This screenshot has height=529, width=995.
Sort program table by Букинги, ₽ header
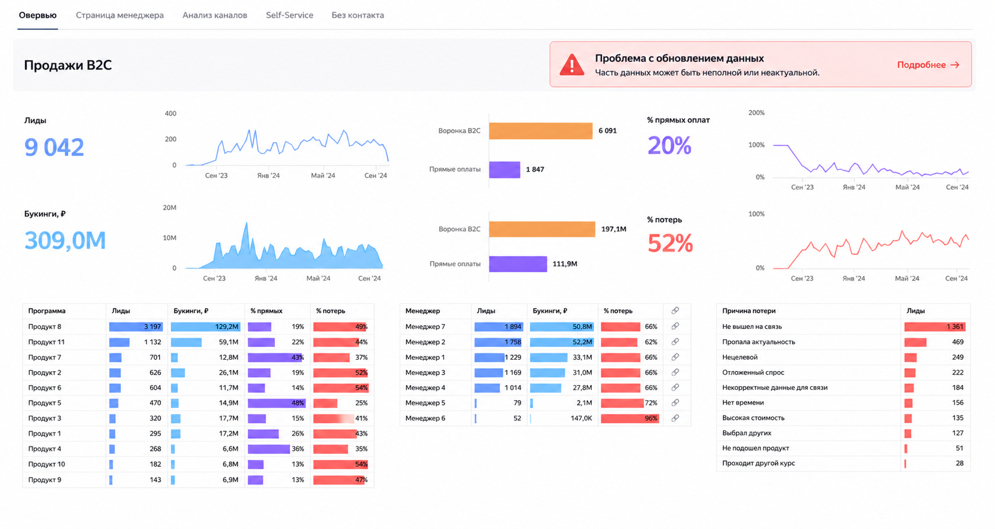pos(191,311)
